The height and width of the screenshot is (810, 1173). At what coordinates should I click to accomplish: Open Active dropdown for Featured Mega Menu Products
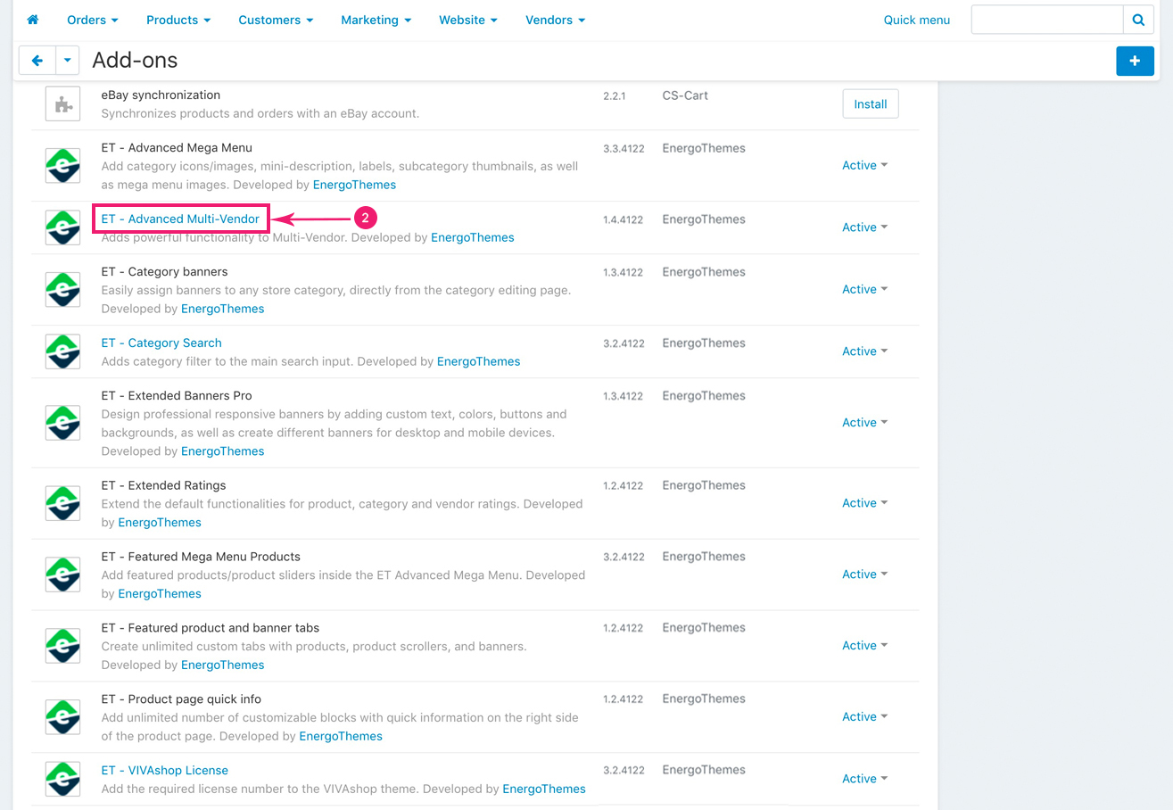pos(864,574)
